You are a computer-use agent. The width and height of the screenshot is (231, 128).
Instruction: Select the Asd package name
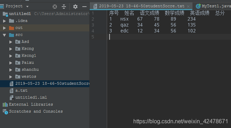25,42
